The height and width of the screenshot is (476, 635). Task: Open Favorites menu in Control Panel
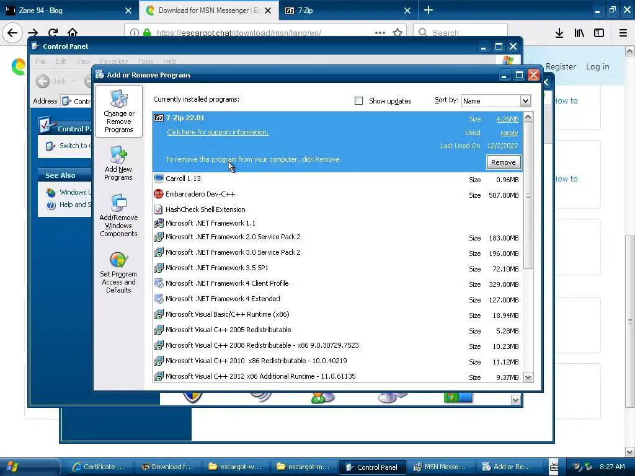(x=114, y=61)
